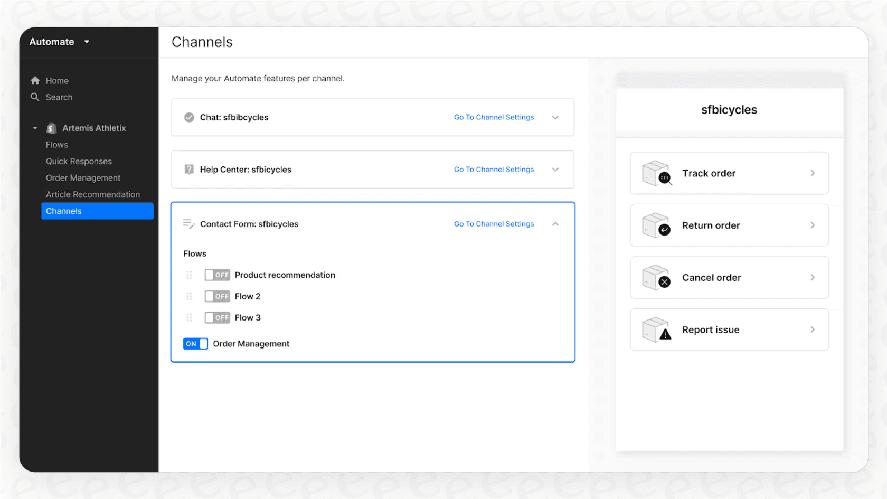Select Flows in the sidebar
The height and width of the screenshot is (499, 887).
(x=56, y=144)
